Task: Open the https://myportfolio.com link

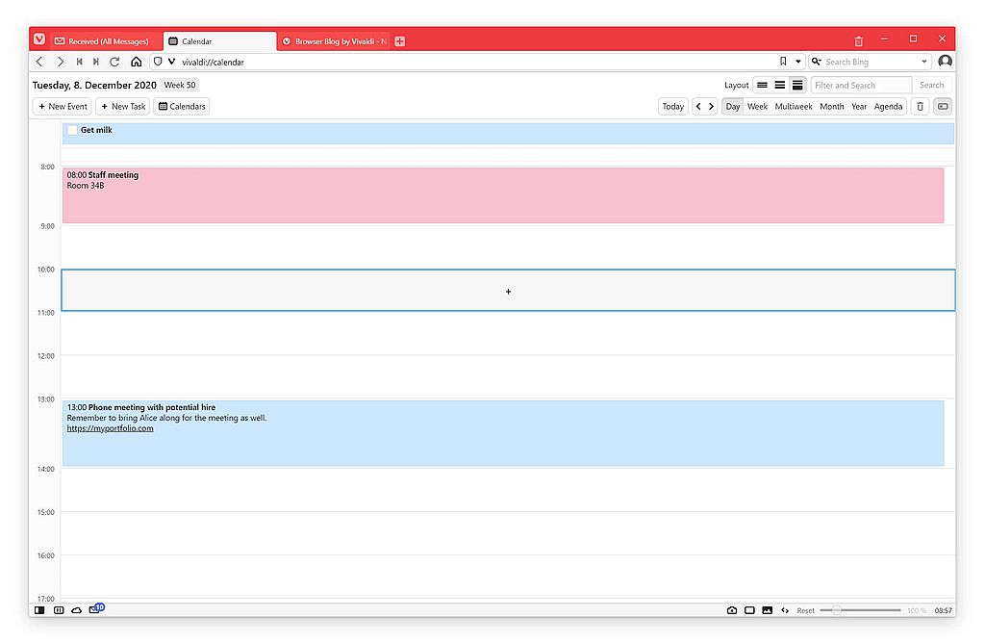Action: [x=110, y=428]
